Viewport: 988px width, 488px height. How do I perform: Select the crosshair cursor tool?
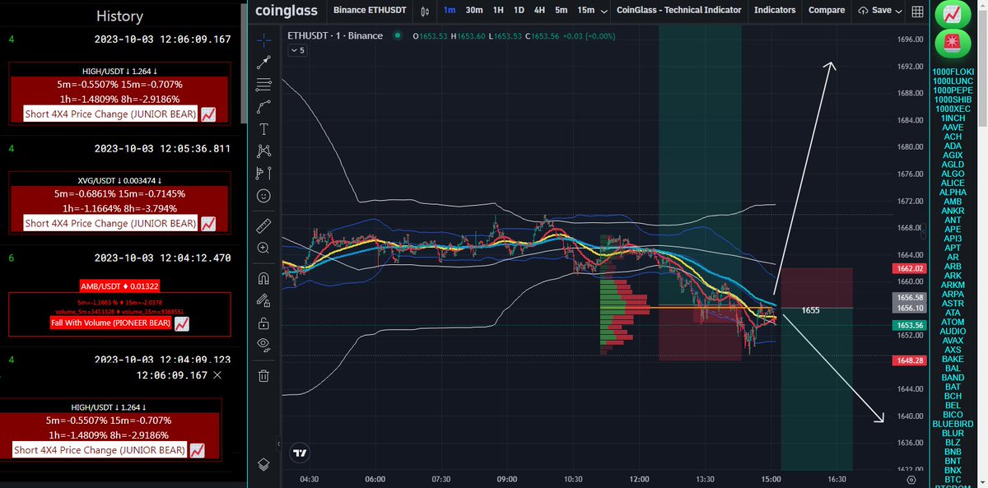(263, 39)
